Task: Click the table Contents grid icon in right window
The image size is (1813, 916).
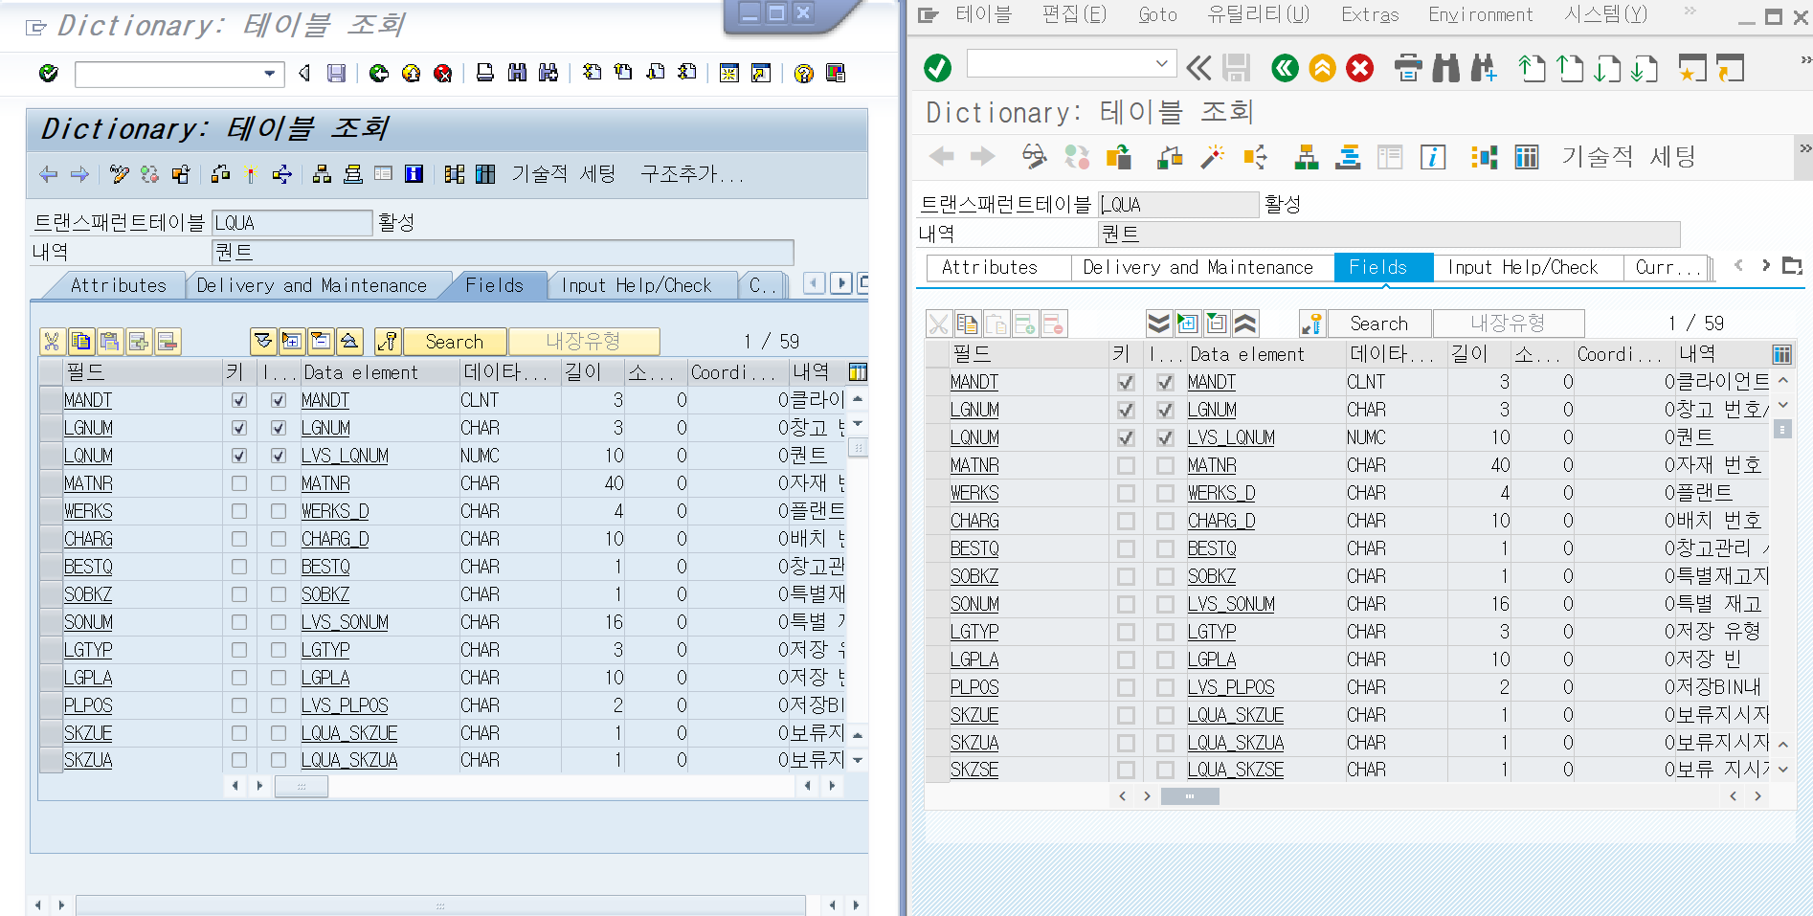Action: coord(1527,157)
